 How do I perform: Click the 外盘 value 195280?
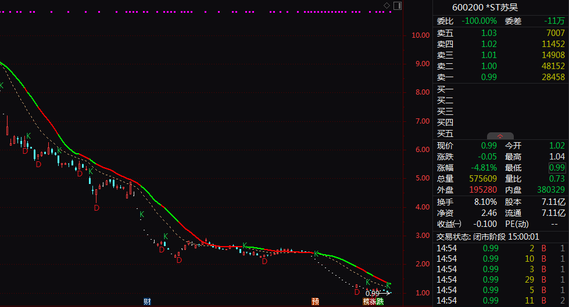click(x=483, y=190)
